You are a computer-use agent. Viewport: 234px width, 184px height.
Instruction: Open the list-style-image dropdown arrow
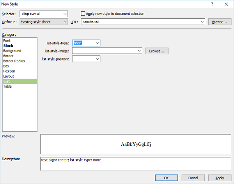[139, 51]
